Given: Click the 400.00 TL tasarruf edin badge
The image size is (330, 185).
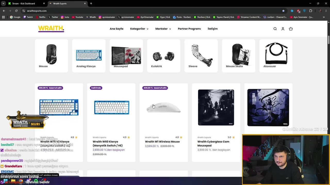Looking at the screenshot, I should [155, 88].
